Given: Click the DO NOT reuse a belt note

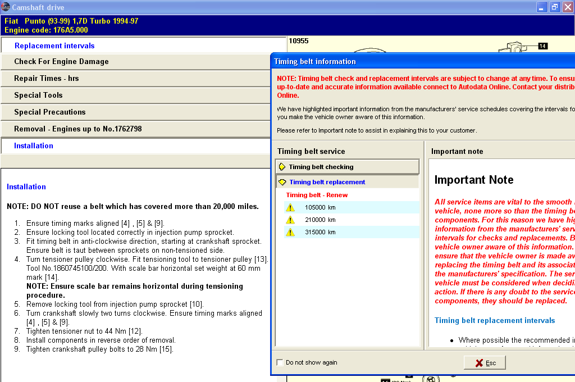Looking at the screenshot, I should tap(133, 207).
